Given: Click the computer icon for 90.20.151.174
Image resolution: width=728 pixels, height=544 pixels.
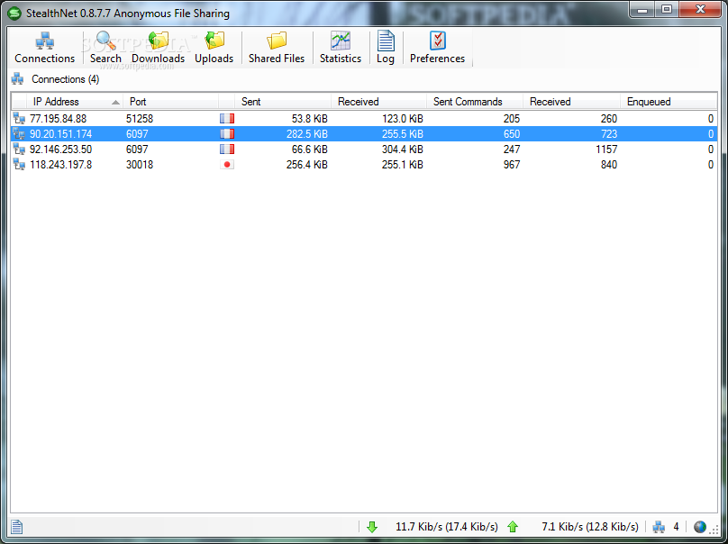Looking at the screenshot, I should pos(19,133).
